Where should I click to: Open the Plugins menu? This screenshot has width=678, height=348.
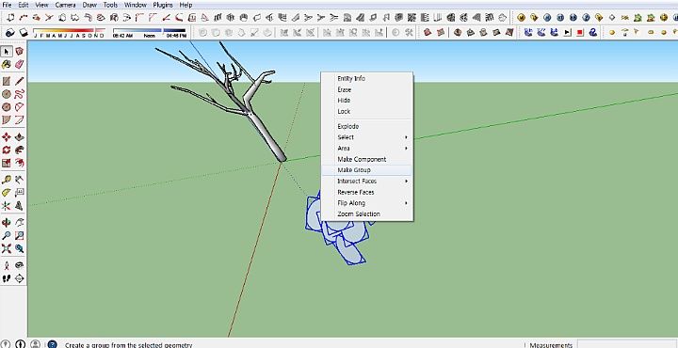pos(163,5)
